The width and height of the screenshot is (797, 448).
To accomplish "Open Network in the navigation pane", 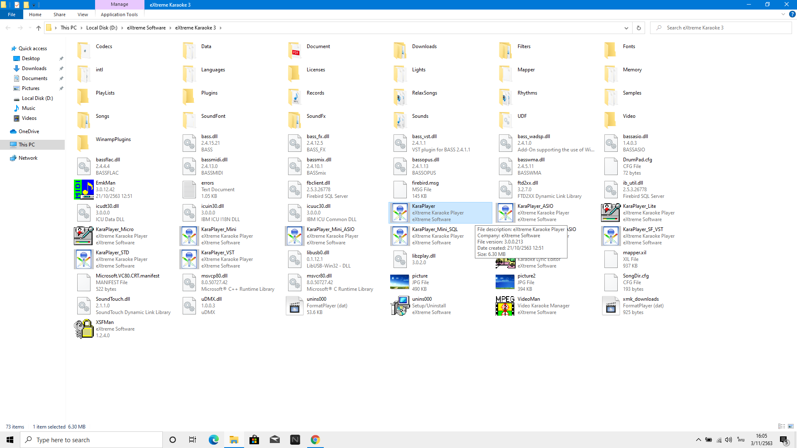I will 28,158.
